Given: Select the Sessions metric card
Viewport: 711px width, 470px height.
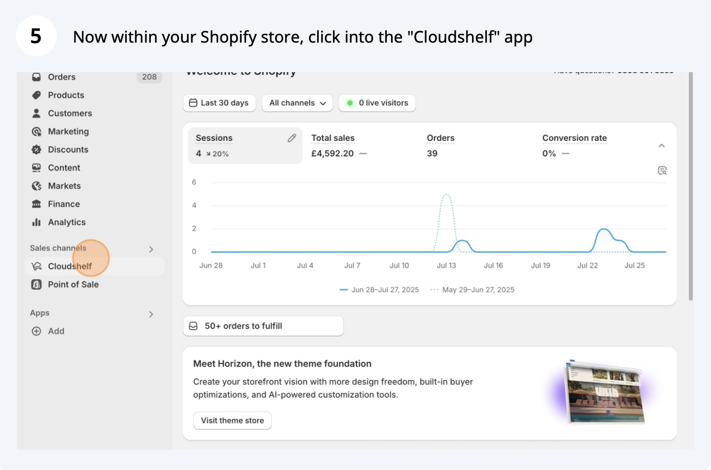Looking at the screenshot, I should pyautogui.click(x=245, y=146).
